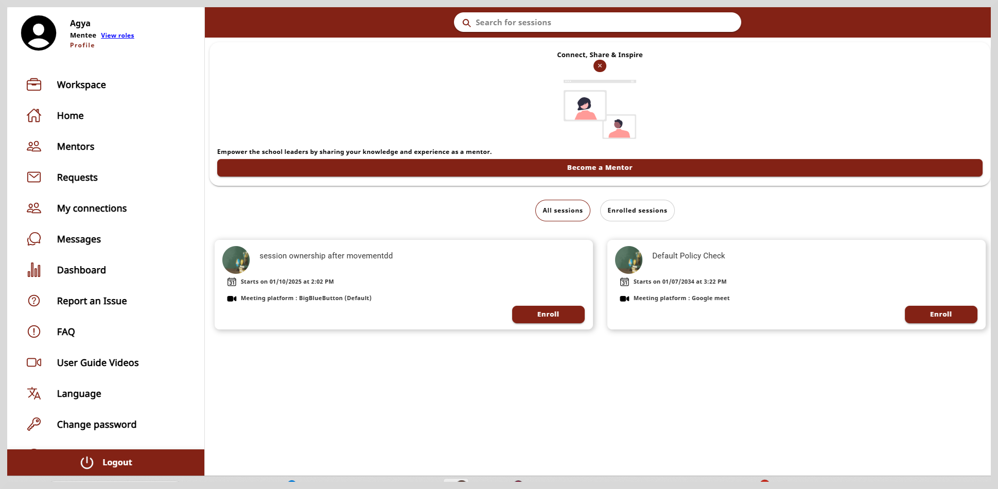Close the Connect, Share & Inspire banner
Screen dimensions: 998x489
[x=600, y=66]
